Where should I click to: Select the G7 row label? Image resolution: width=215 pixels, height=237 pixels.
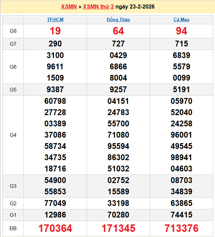tap(13, 44)
